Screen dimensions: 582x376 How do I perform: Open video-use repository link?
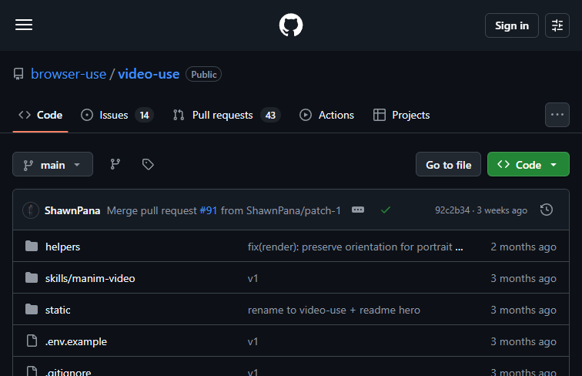pyautogui.click(x=149, y=74)
